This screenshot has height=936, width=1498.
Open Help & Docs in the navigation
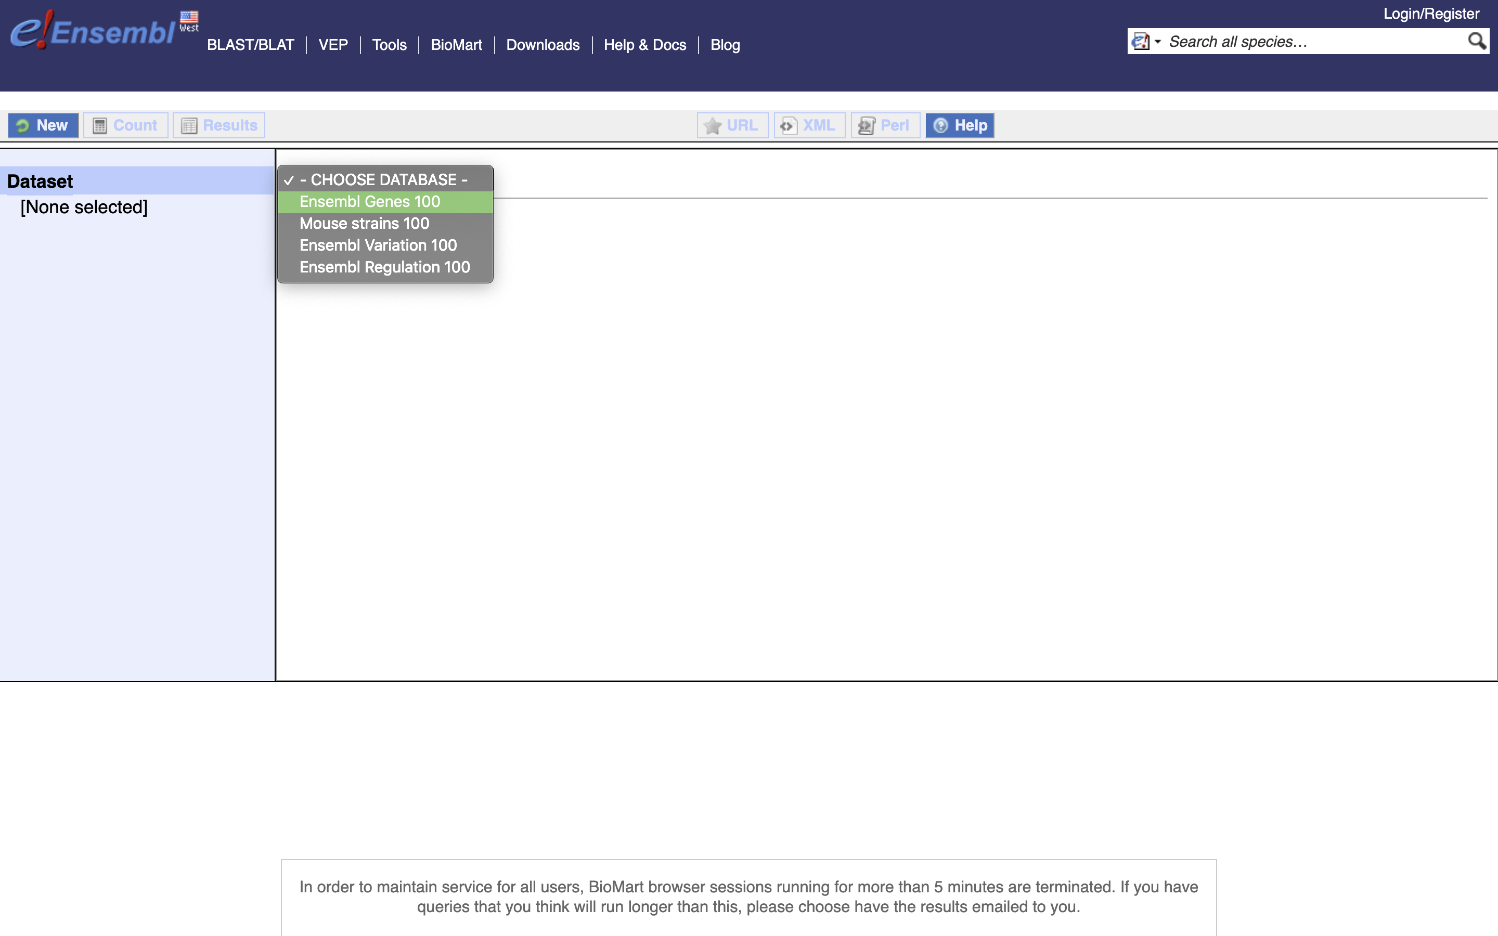(645, 45)
